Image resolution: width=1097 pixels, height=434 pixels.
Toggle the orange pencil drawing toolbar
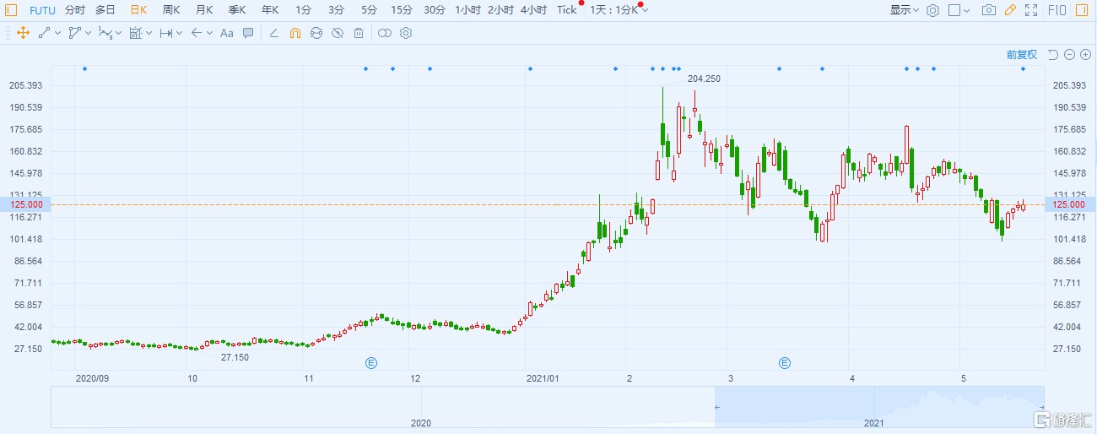[x=1009, y=10]
